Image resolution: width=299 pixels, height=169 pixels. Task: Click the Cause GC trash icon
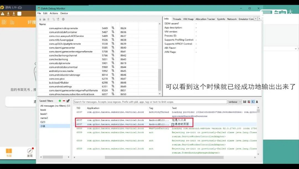coord(48,19)
